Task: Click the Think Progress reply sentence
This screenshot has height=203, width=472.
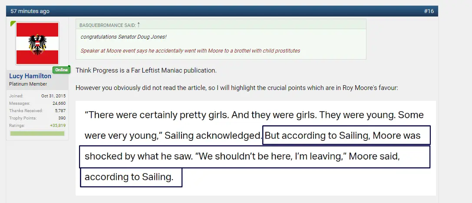Action: click(x=146, y=70)
